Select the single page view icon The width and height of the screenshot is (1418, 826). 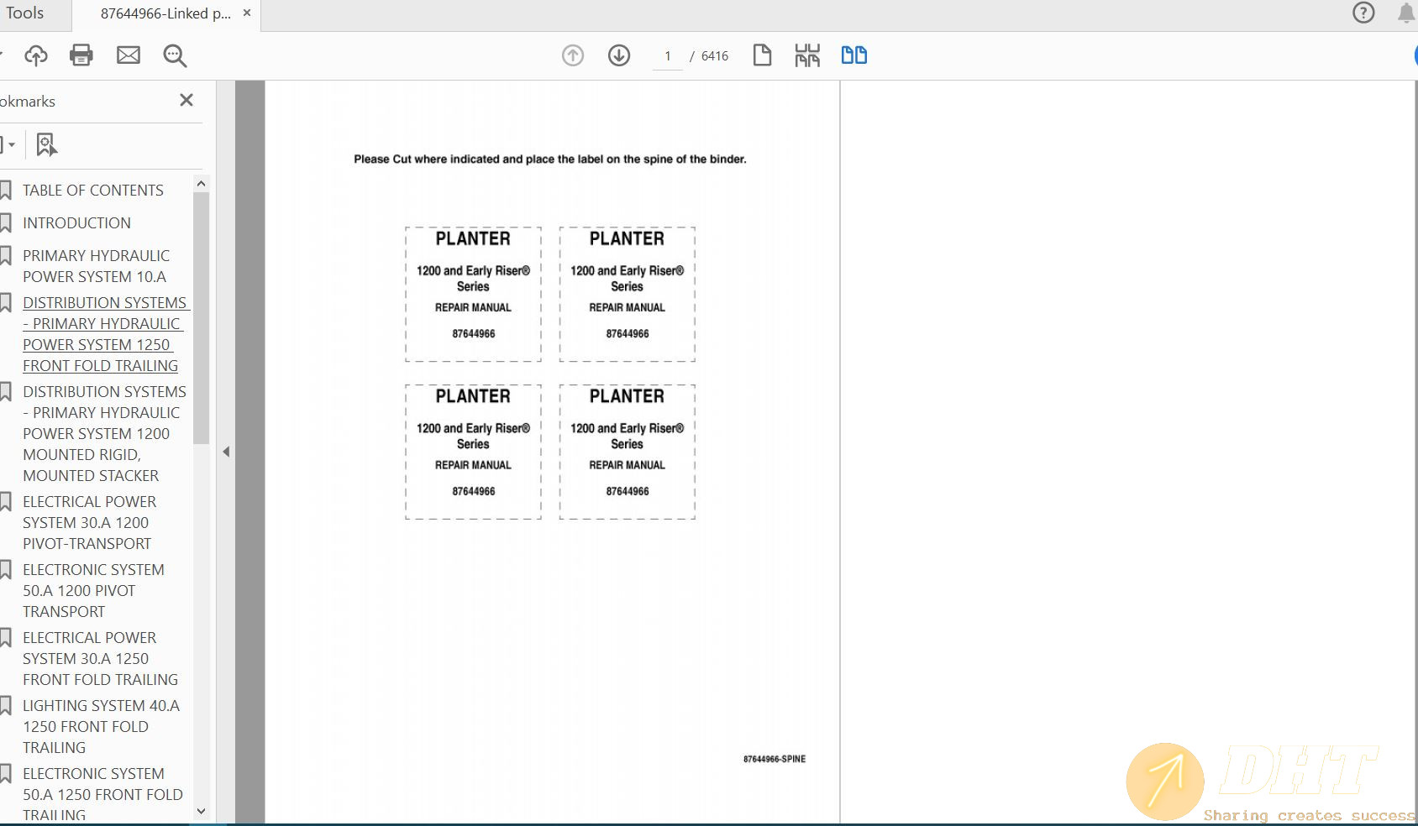pyautogui.click(x=762, y=55)
